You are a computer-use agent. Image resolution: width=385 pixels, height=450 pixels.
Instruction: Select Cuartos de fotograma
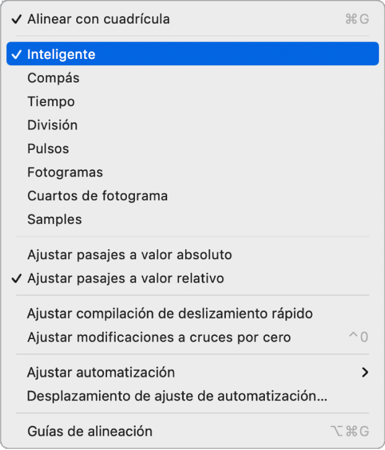[x=97, y=196]
